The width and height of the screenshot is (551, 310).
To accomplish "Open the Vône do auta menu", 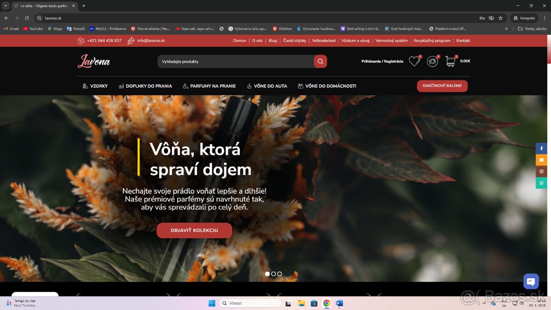I will [267, 86].
